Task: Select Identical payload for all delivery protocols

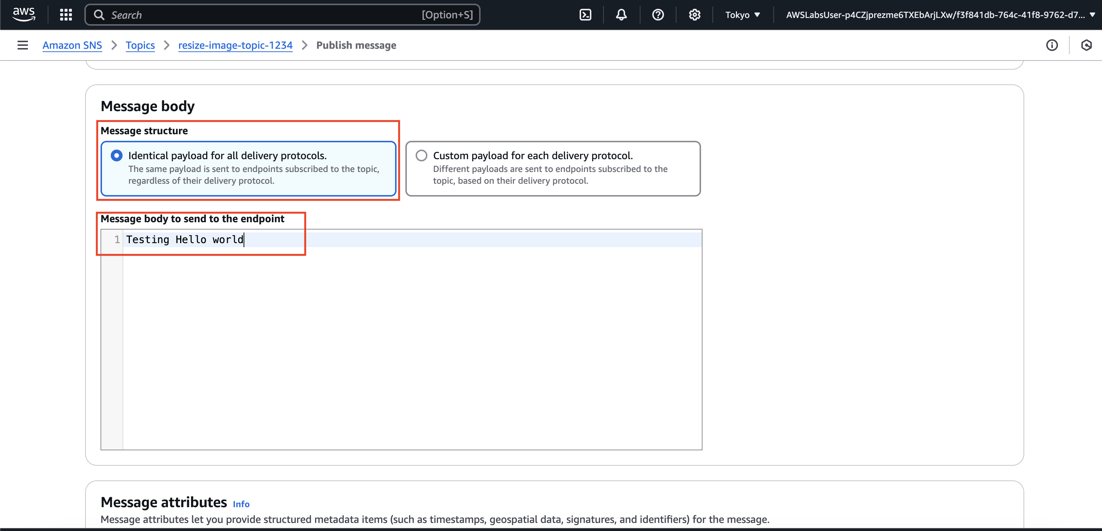Action: click(x=116, y=155)
